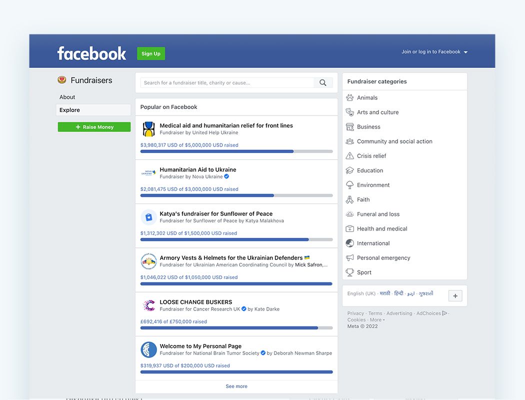Click the AdChoices triangle icon
The width and height of the screenshot is (525, 400).
click(x=444, y=313)
